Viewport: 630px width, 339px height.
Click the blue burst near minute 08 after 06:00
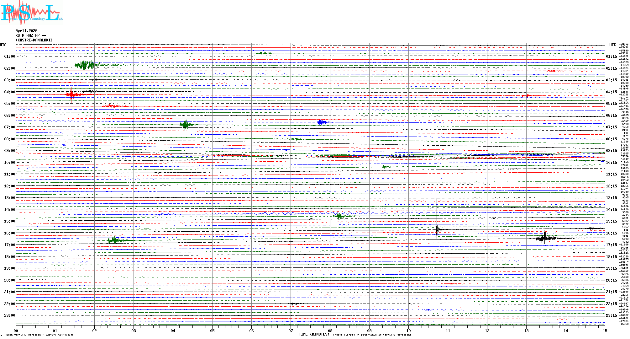[321, 122]
